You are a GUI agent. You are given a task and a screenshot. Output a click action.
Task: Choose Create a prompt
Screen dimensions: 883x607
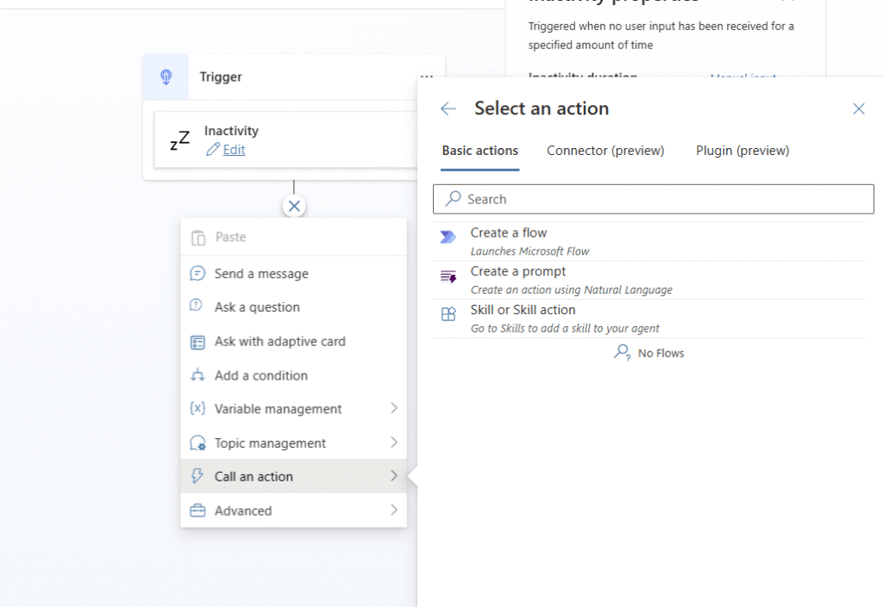click(648, 280)
